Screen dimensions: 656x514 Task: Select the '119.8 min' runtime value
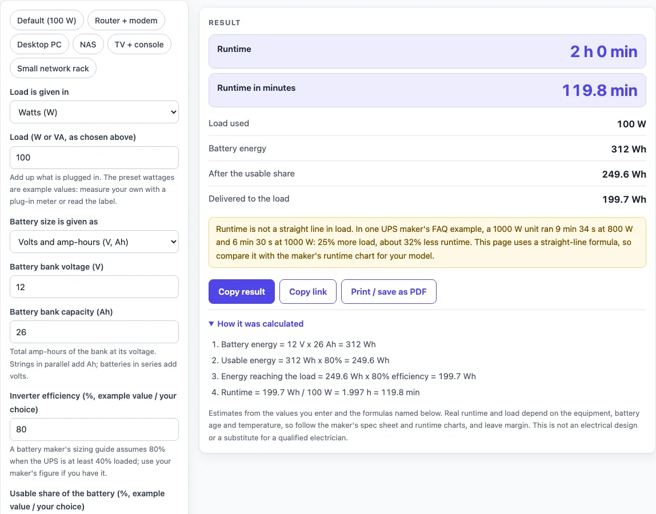coord(599,90)
